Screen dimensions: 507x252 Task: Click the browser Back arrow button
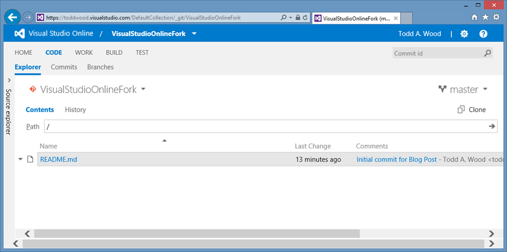pyautogui.click(x=12, y=17)
